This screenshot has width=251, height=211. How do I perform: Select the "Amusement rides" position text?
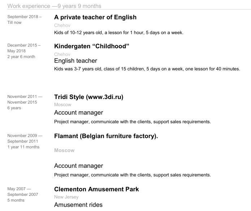[78, 205]
